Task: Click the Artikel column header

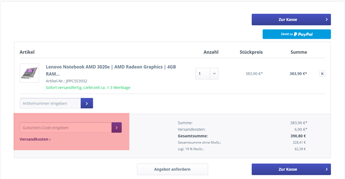Action: coord(27,52)
